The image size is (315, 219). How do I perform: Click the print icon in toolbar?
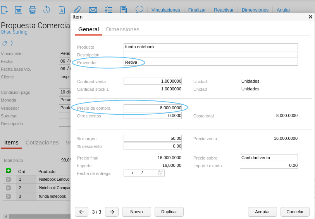click(x=33, y=10)
